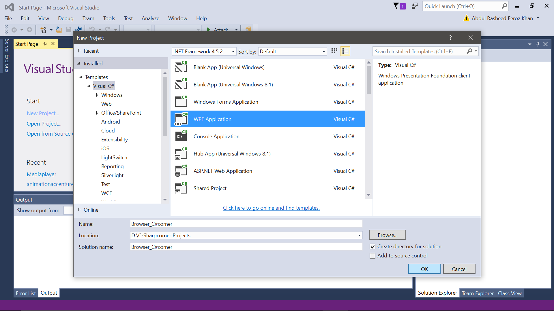Click the template list vertical scrollbar

tap(368, 80)
